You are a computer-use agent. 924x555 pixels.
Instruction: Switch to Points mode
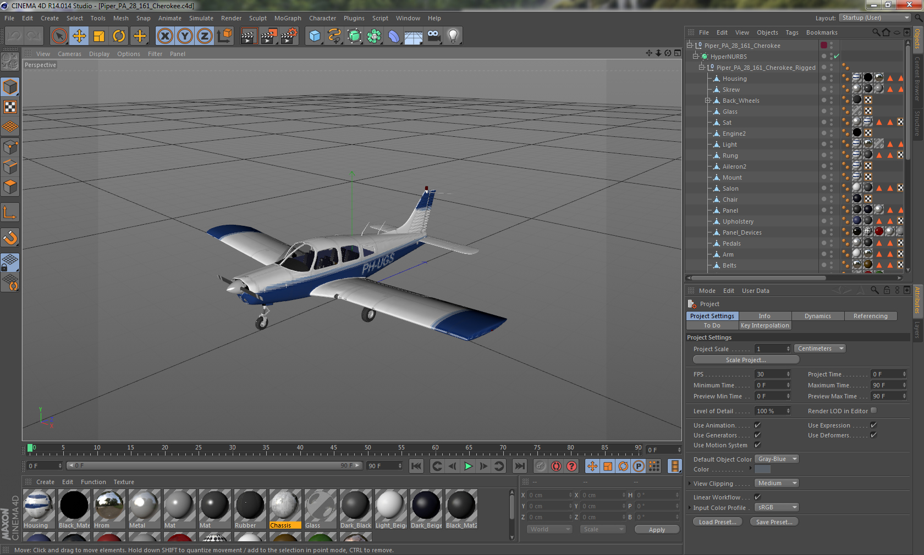click(10, 147)
